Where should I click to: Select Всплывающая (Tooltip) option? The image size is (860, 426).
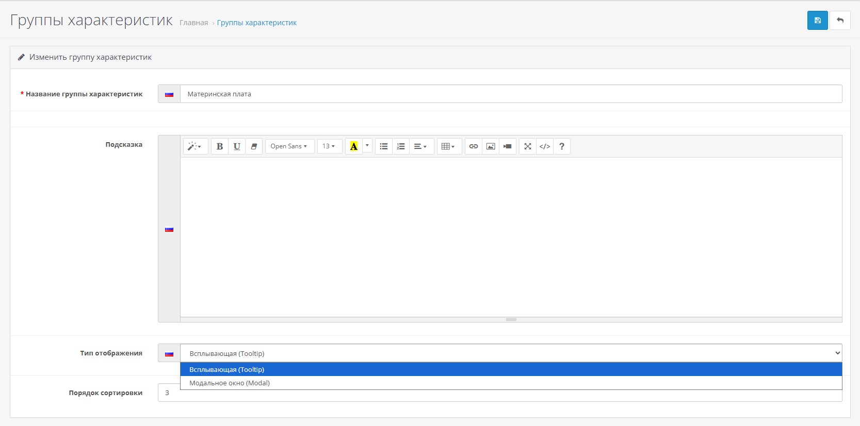(x=227, y=369)
